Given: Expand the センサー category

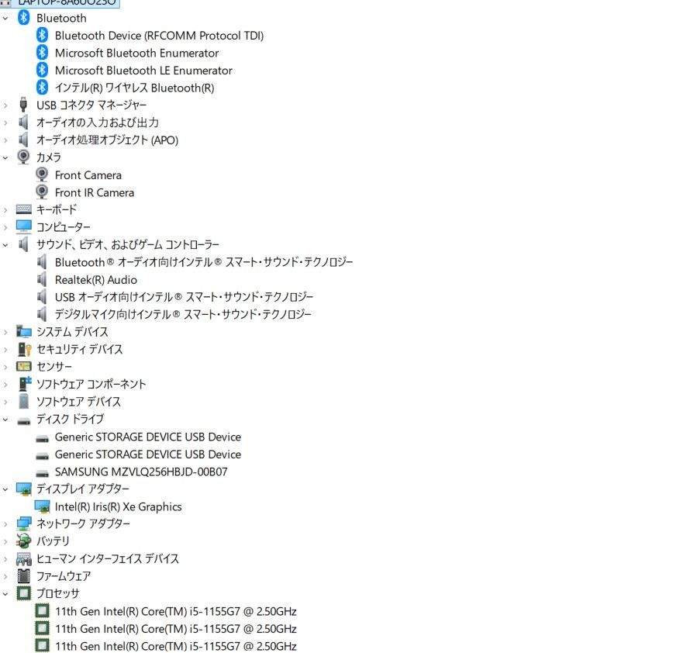Looking at the screenshot, I should point(5,367).
